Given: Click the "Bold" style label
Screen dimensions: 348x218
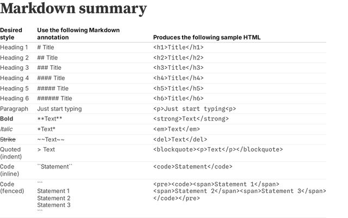Looking at the screenshot, I should [7, 119].
